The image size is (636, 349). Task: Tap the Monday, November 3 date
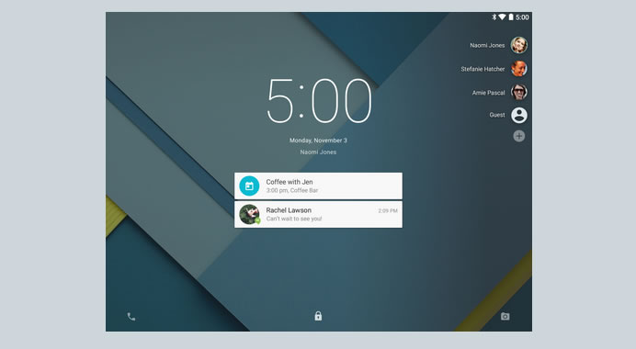click(x=318, y=141)
